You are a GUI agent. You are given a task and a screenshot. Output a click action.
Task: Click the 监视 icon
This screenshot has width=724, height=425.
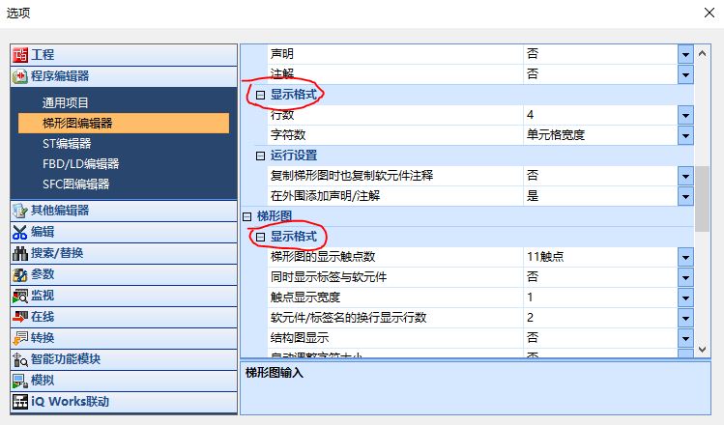20,296
